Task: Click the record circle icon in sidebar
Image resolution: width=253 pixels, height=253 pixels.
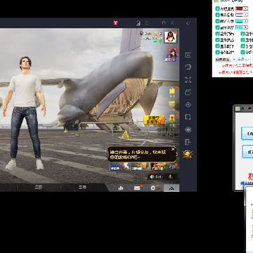Action: click(x=188, y=129)
